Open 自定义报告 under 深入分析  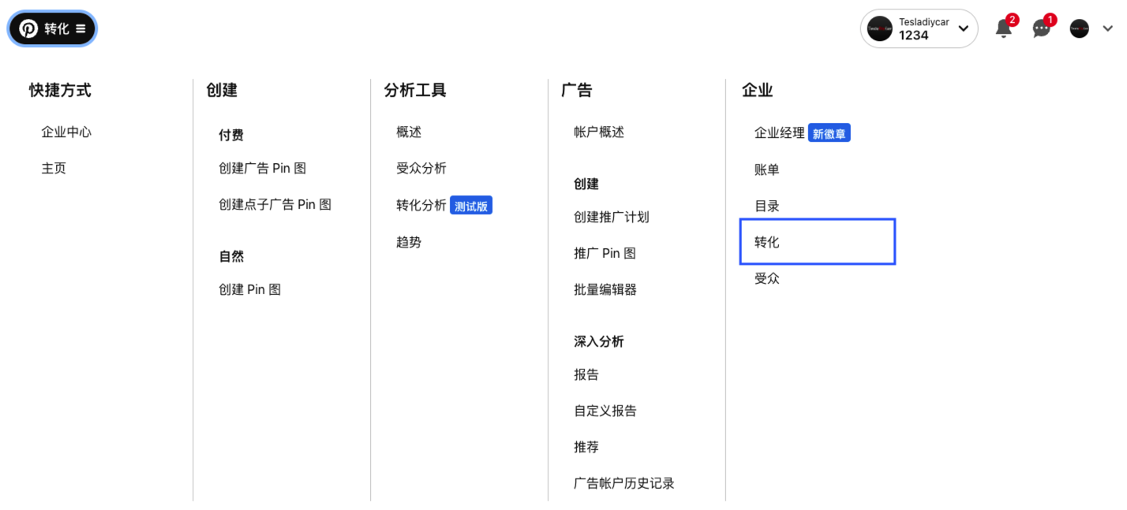click(605, 411)
